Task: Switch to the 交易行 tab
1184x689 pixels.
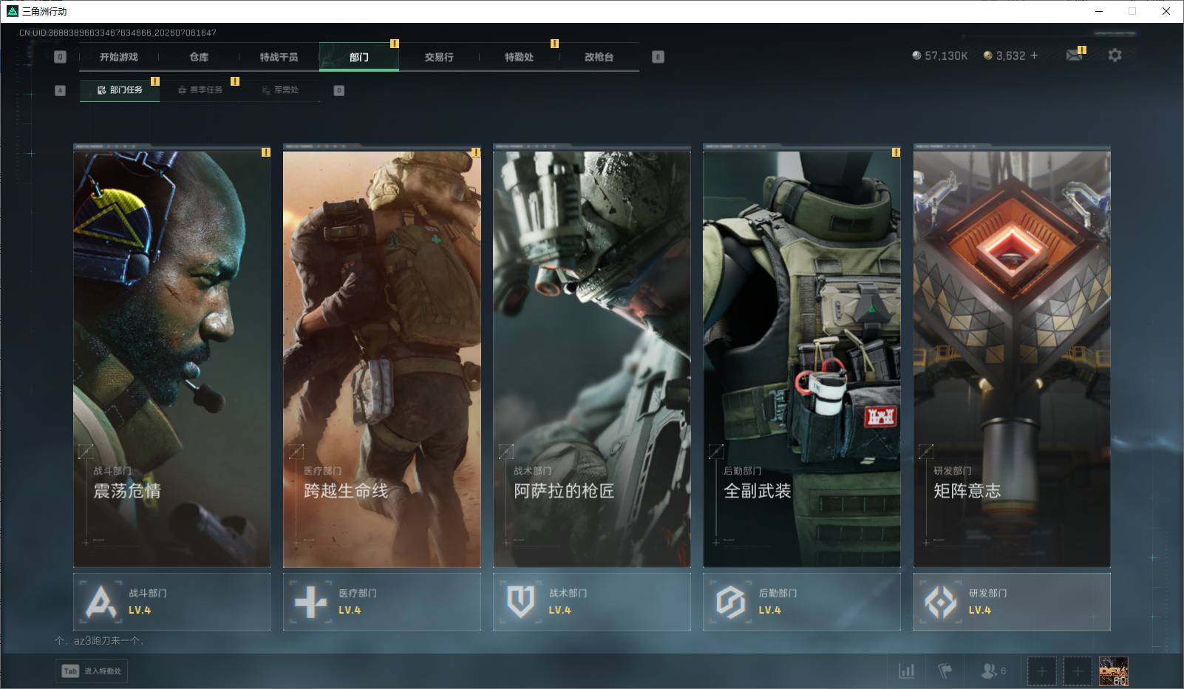Action: pos(439,57)
